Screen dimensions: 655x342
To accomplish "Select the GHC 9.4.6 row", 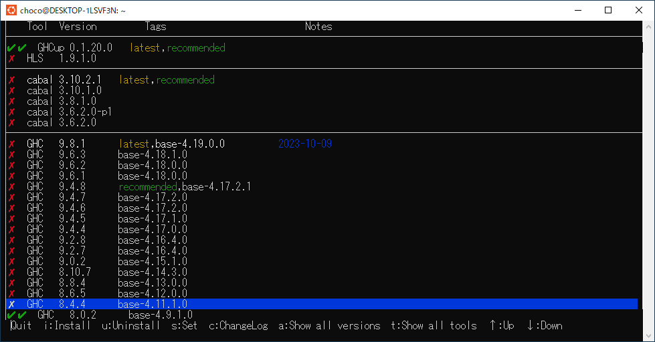I will 324,208.
